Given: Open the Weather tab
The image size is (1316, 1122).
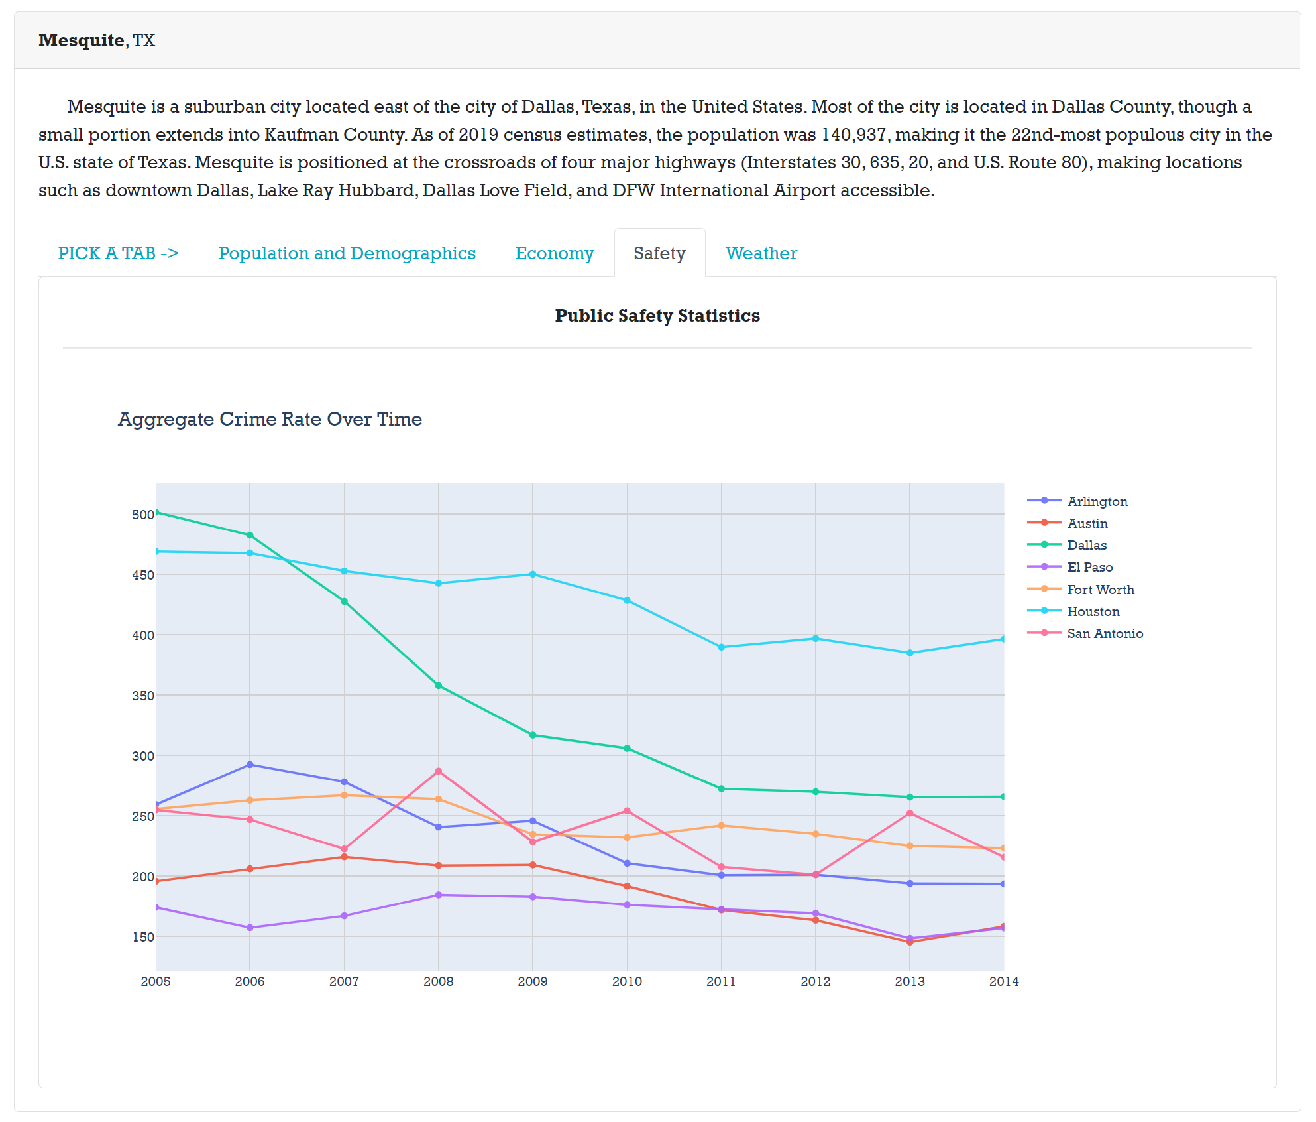Looking at the screenshot, I should [761, 253].
